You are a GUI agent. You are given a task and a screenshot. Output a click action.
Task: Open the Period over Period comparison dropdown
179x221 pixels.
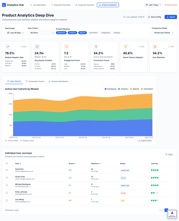pyautogui.click(x=162, y=33)
